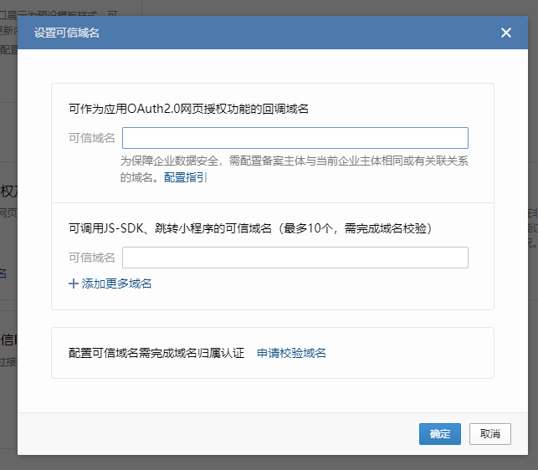Click the 可信域名 label in JS-SDK section

click(91, 258)
